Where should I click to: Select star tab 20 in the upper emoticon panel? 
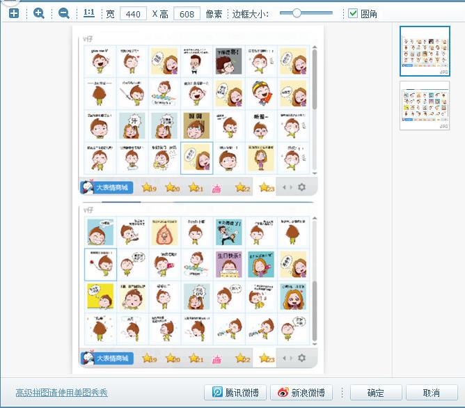(x=173, y=187)
